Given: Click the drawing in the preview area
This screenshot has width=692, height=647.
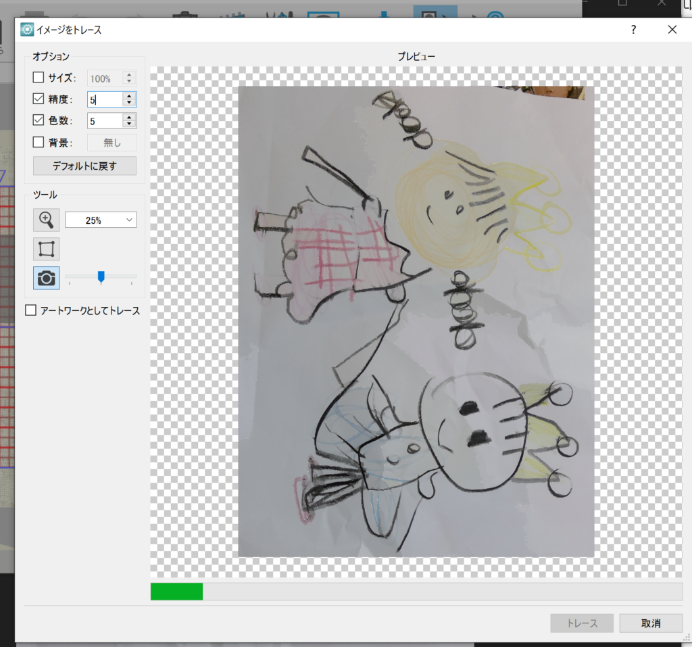Looking at the screenshot, I should 416,321.
